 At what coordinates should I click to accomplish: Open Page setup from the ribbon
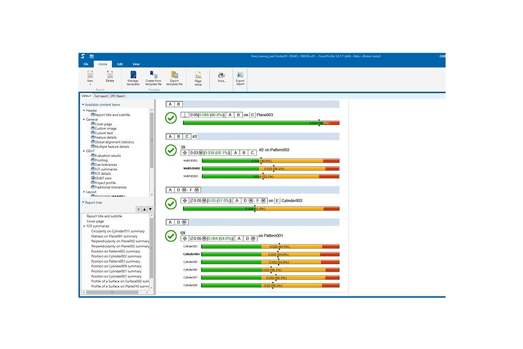(198, 75)
